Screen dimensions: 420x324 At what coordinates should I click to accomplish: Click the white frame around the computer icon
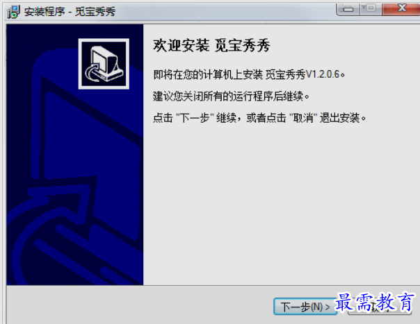point(104,40)
